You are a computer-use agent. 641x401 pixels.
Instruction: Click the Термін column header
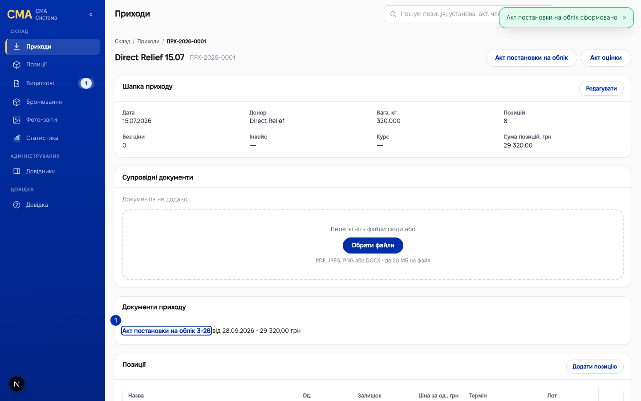point(478,396)
